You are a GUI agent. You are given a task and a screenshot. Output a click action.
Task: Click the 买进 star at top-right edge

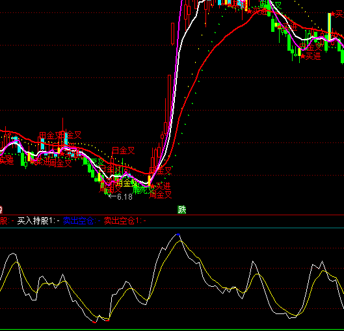337,14
